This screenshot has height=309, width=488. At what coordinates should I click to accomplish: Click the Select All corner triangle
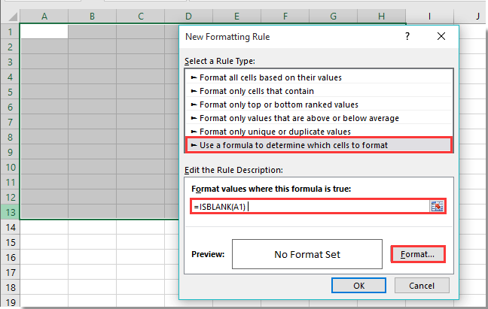click(x=10, y=16)
